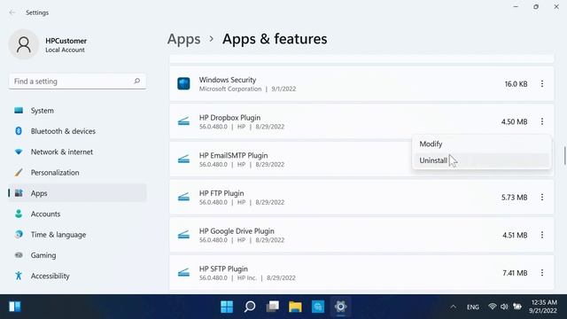The image size is (567, 319).
Task: Open Task View on the taskbar
Action: tap(272, 307)
